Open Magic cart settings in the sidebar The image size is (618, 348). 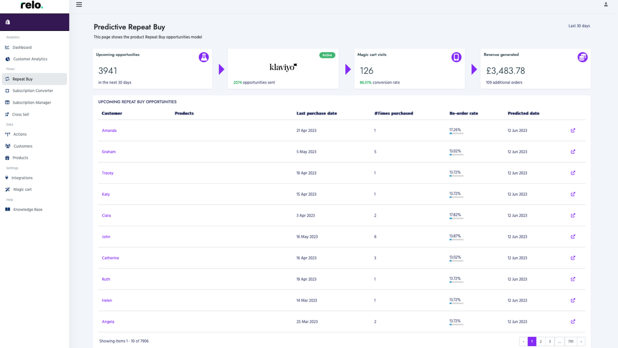pos(22,189)
